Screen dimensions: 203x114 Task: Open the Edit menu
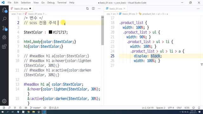tap(16, 3)
